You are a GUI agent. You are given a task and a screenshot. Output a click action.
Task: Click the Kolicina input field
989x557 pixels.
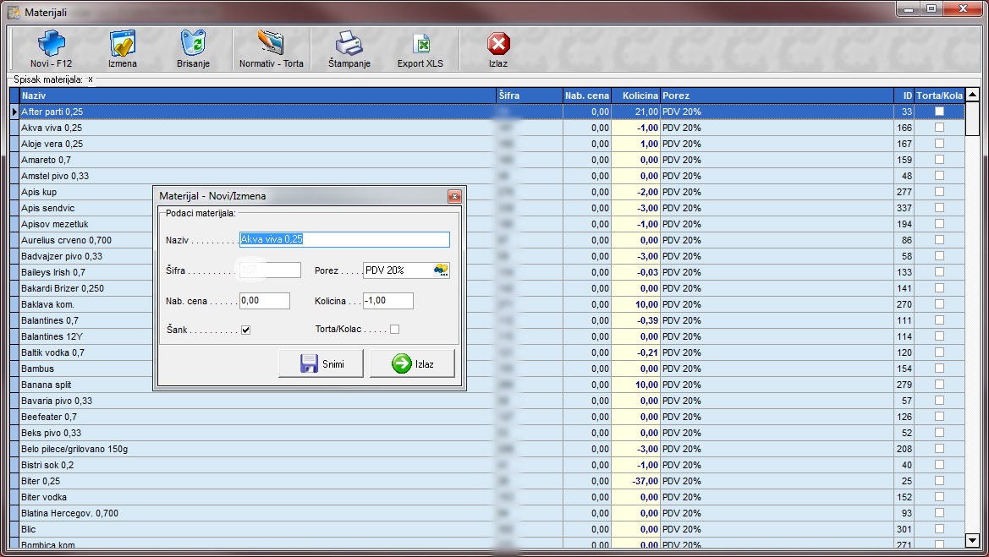[x=388, y=301]
